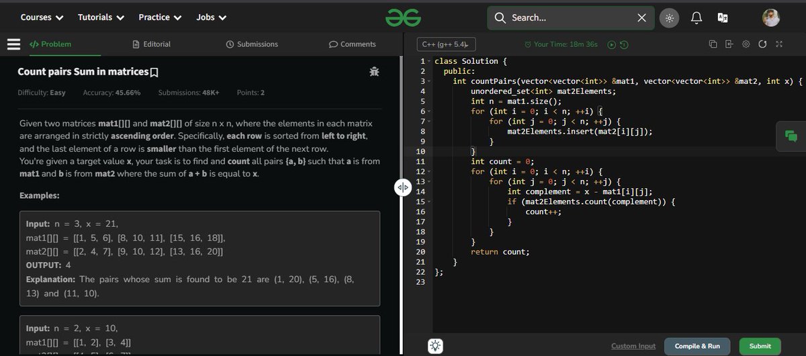Collapse code fold at line 12
This screenshot has height=356, width=806.
tap(429, 172)
